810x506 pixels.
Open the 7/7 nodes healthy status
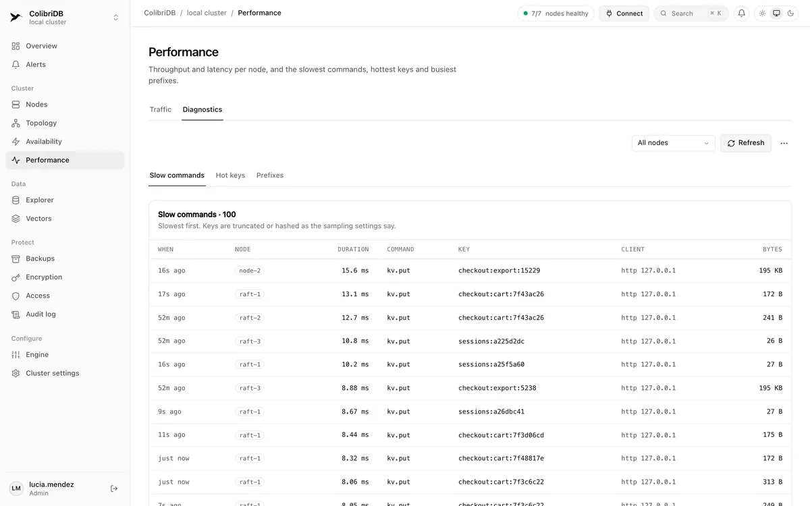pos(556,13)
